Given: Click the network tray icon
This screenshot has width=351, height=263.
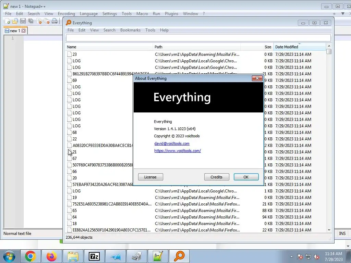Looking at the screenshot, I should click(x=308, y=257).
